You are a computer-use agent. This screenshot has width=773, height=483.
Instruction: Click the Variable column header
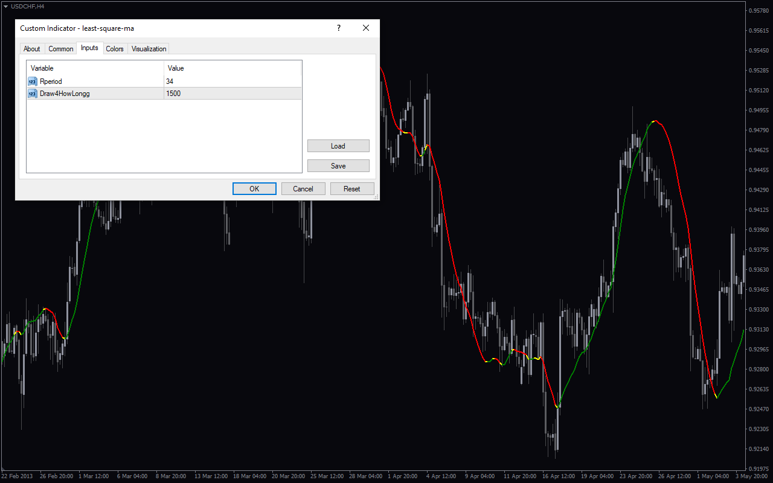click(x=95, y=68)
